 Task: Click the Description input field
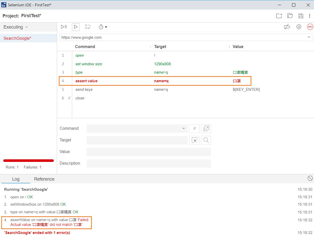click(x=149, y=163)
